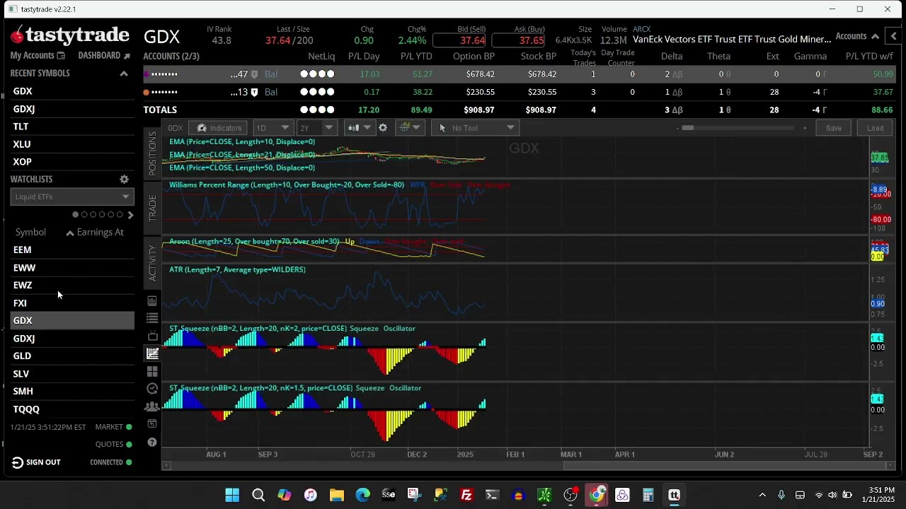Adjust the chart zoom slider handle
This screenshot has width=906, height=509.
(687, 128)
